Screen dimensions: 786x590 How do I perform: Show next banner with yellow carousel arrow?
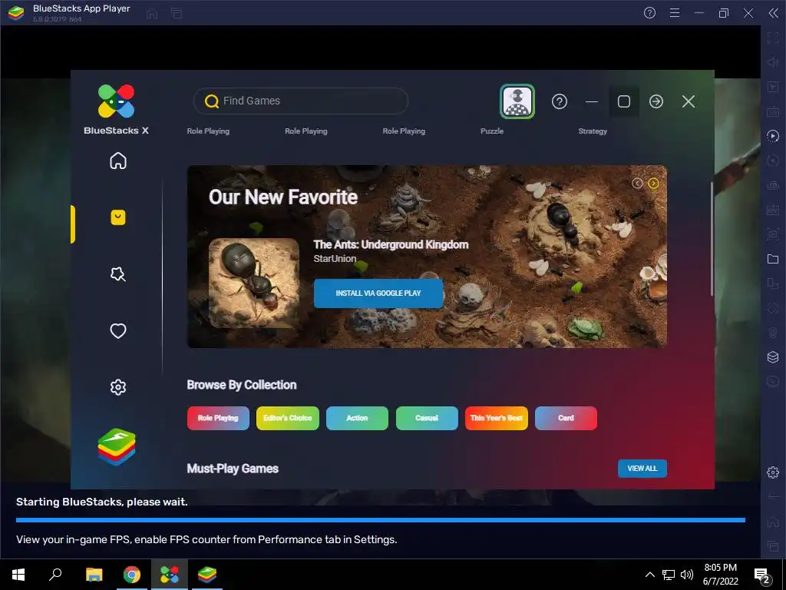click(653, 183)
